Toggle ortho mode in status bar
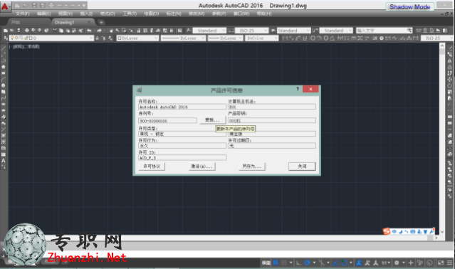 coord(298,263)
